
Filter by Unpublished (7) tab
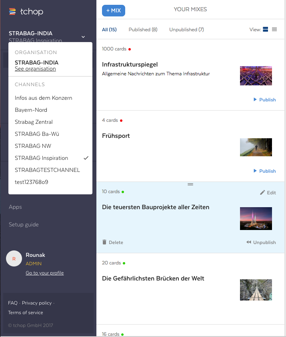[x=186, y=30]
